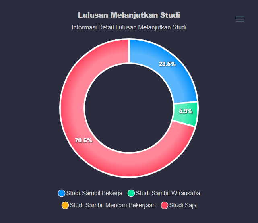This screenshot has width=258, height=223.
Task: Hide Studi Sambil Mencari Pekerjaan via legend text
Action: coord(112,205)
